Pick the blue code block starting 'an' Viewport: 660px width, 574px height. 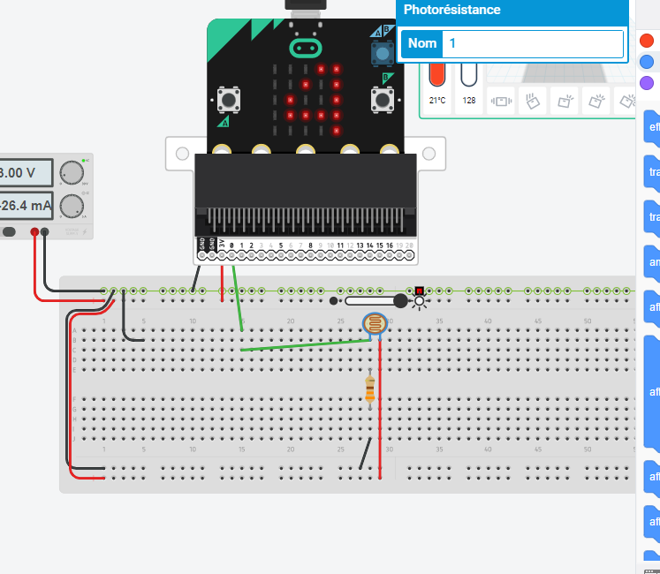point(651,262)
